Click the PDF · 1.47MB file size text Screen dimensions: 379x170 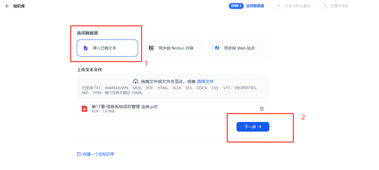pyautogui.click(x=103, y=111)
